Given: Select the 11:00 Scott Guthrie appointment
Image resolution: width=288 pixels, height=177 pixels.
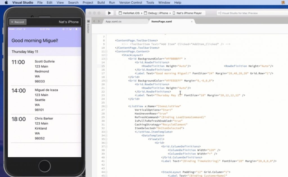Looking at the screenshot, I should click(x=44, y=71).
